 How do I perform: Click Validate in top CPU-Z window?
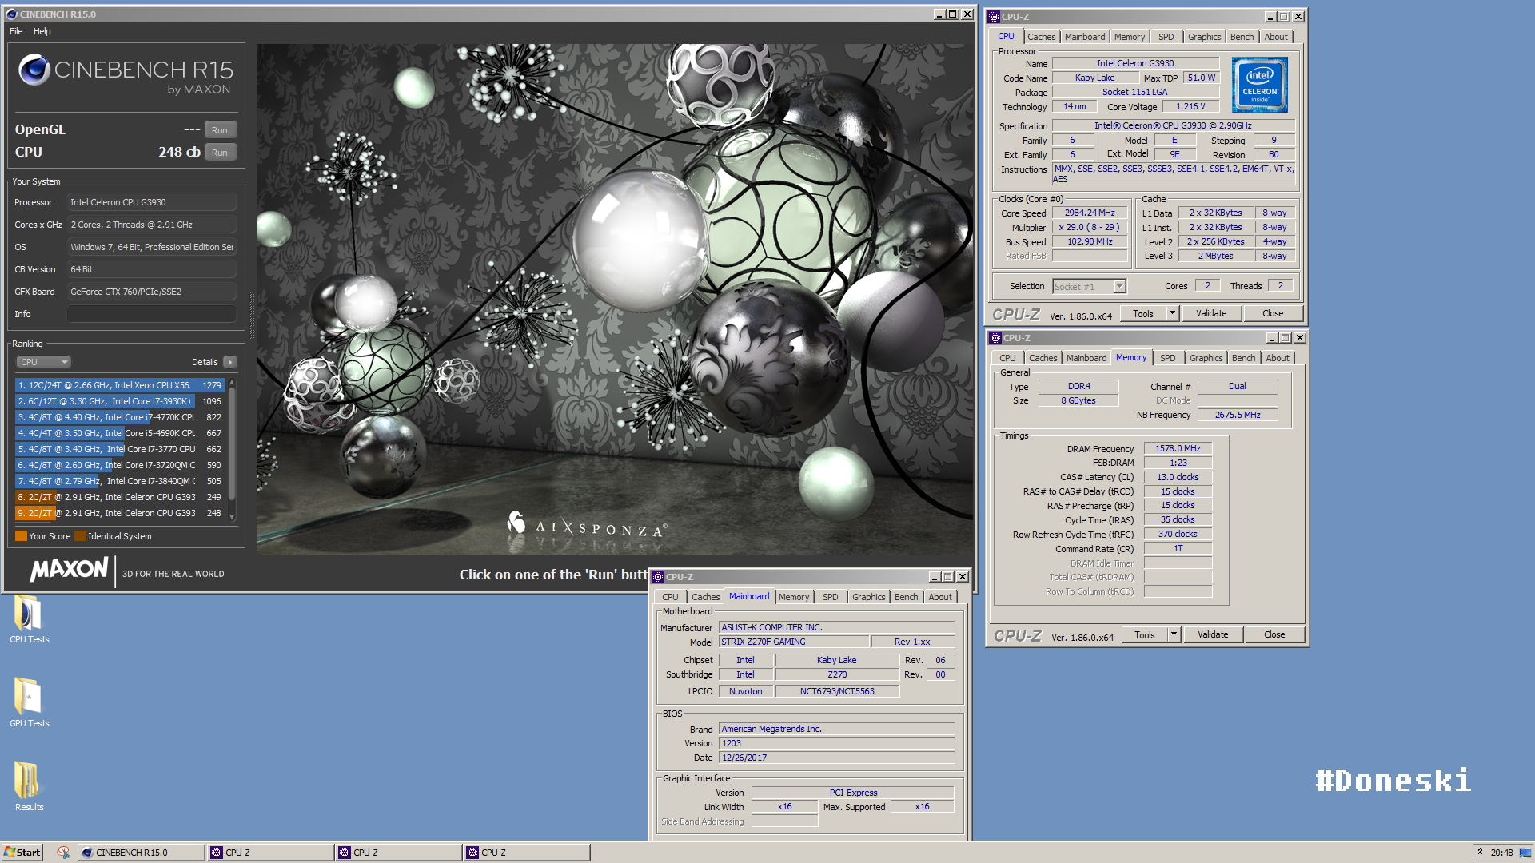click(x=1211, y=314)
